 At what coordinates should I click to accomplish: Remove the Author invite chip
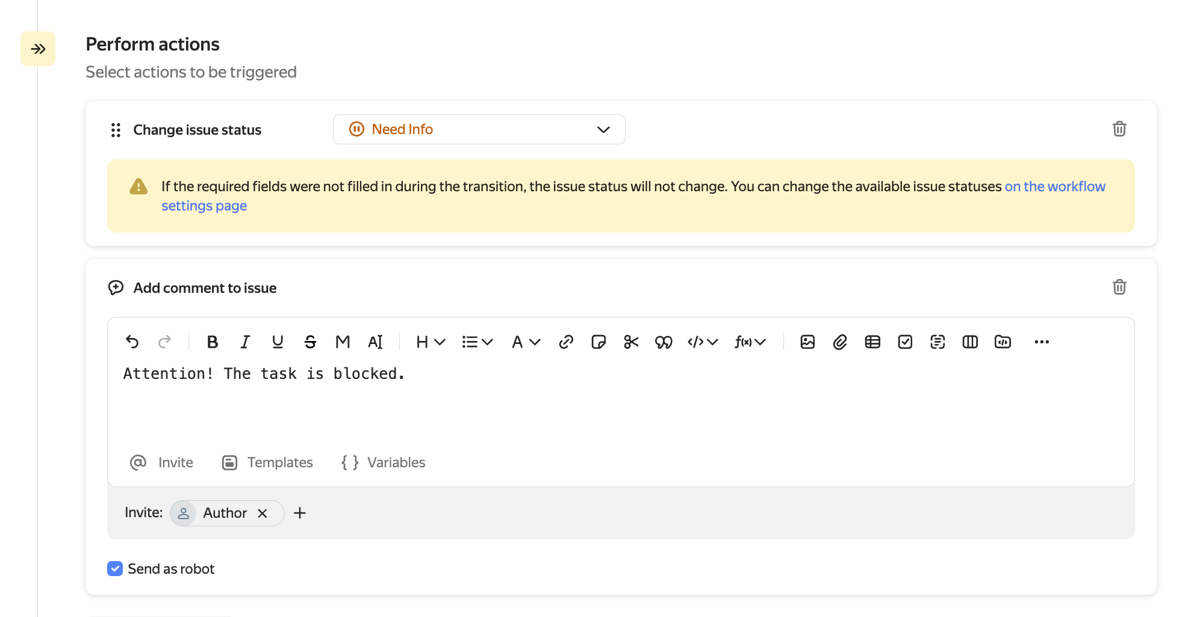coord(263,514)
